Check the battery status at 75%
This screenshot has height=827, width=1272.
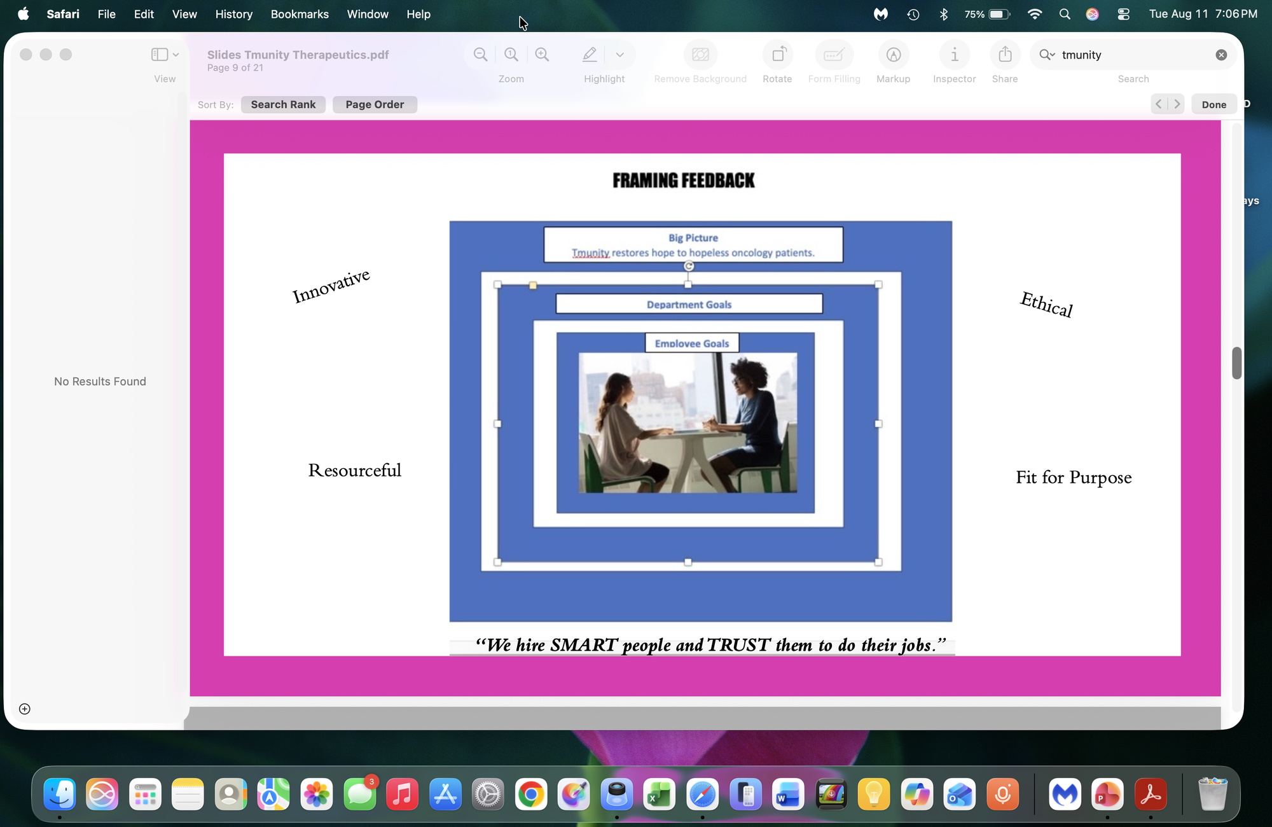987,14
